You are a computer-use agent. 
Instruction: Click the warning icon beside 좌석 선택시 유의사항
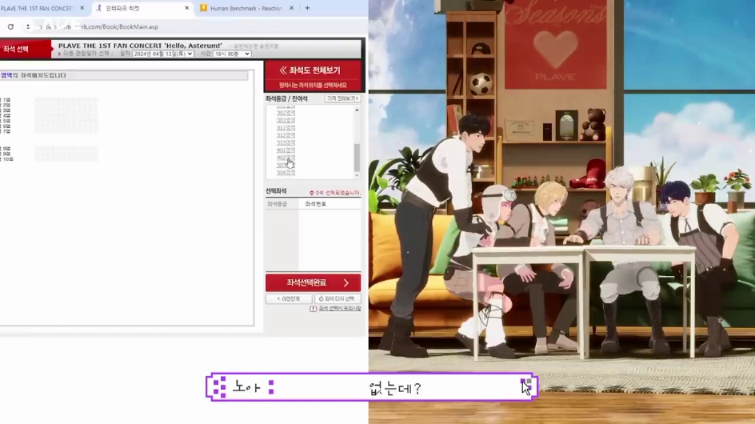pos(313,309)
